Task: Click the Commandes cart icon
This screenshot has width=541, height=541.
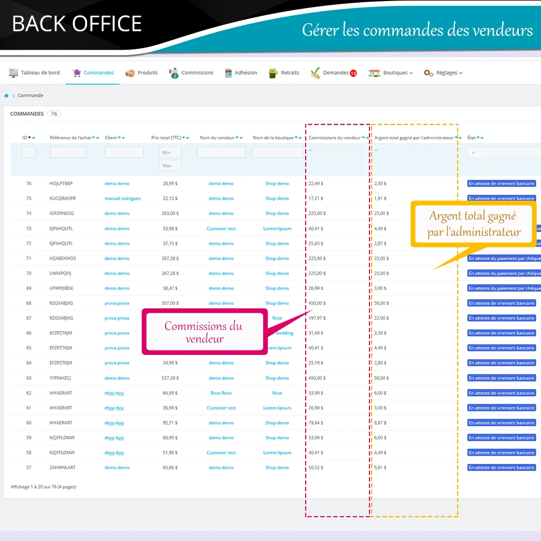Action: coord(76,73)
